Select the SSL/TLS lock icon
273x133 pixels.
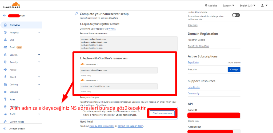click(x=5, y=55)
